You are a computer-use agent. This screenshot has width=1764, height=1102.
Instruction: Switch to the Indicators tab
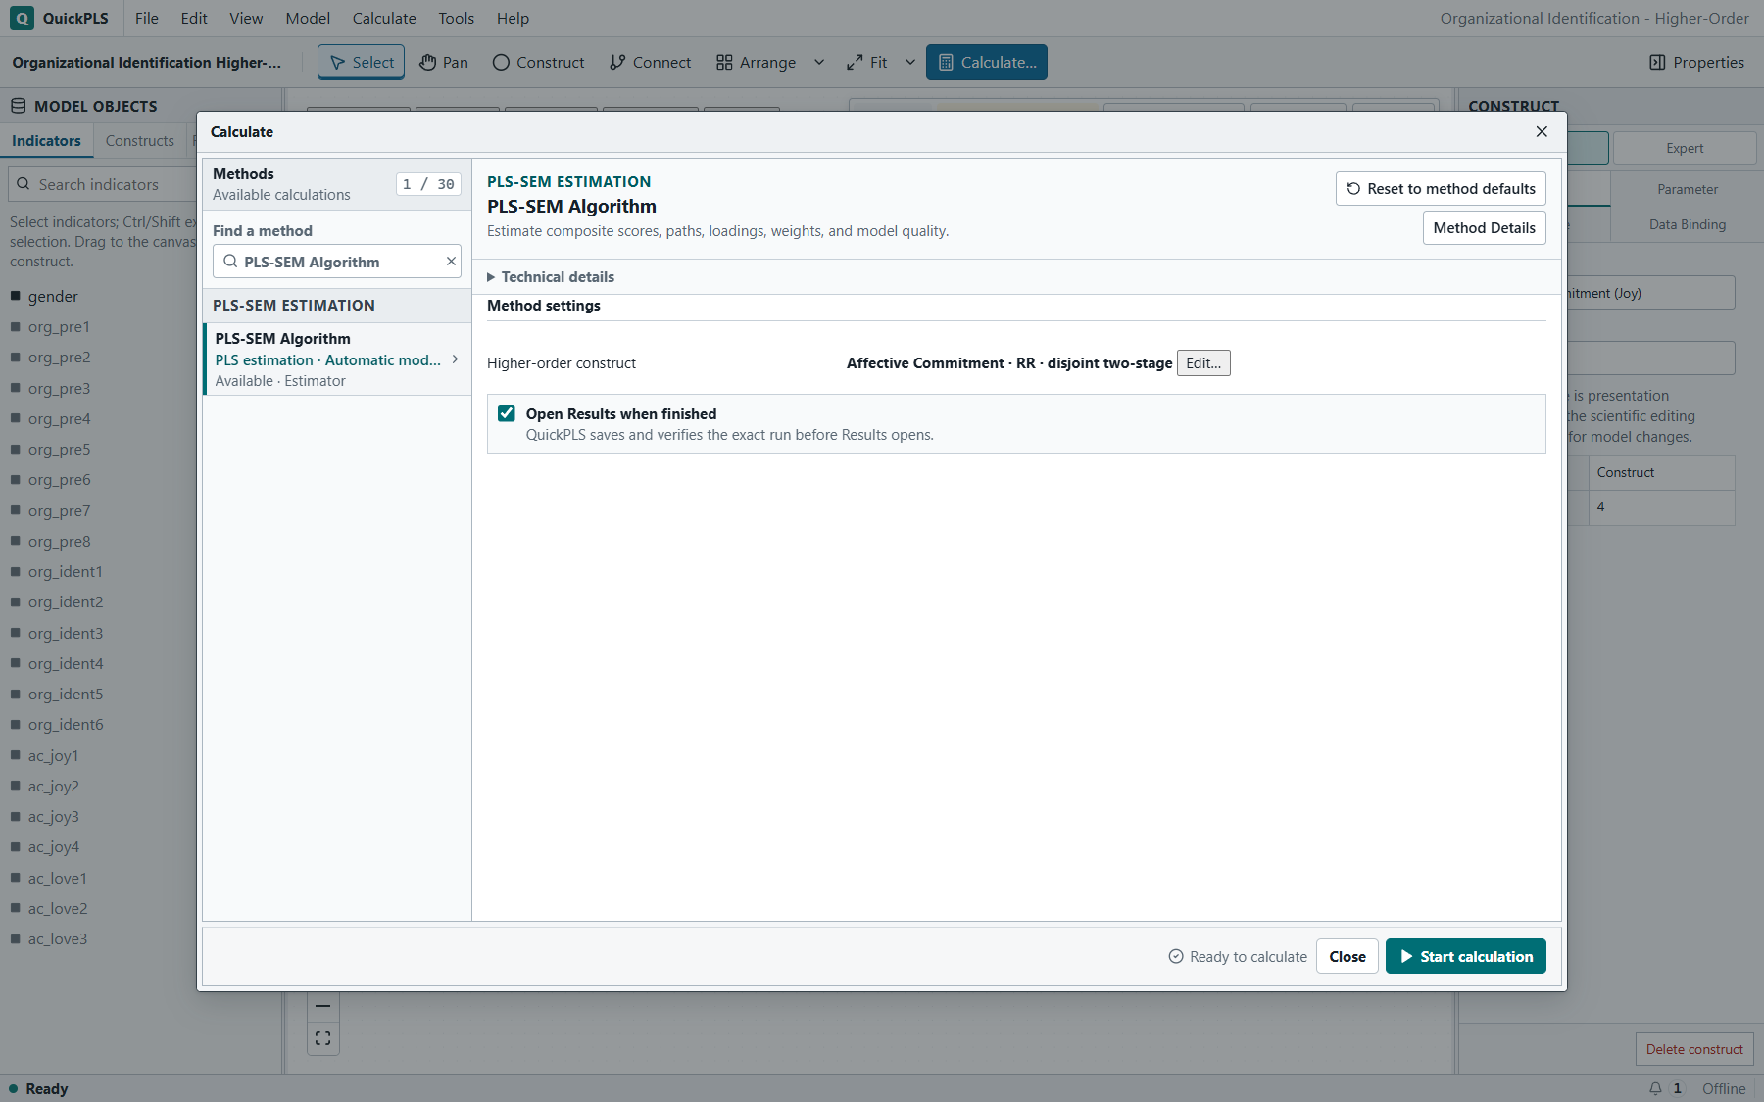click(46, 141)
